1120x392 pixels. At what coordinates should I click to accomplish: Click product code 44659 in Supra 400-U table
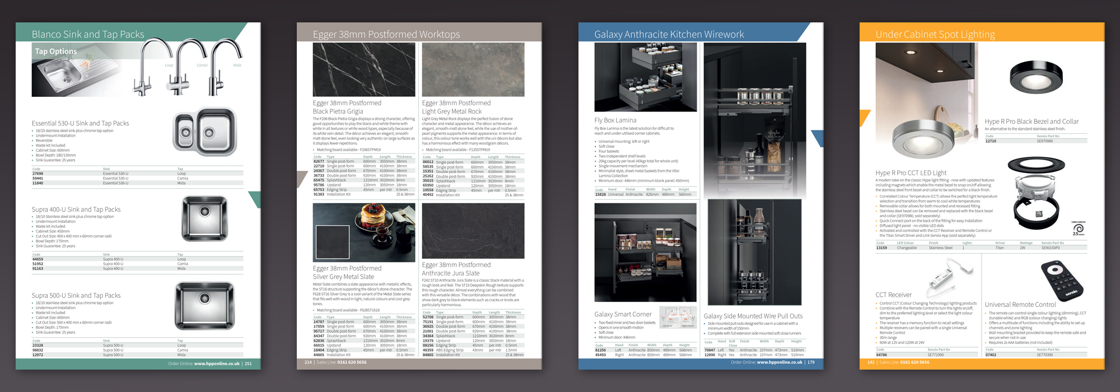[x=38, y=259]
